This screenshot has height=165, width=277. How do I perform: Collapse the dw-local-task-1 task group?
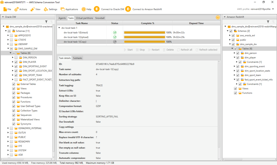tap(59, 28)
